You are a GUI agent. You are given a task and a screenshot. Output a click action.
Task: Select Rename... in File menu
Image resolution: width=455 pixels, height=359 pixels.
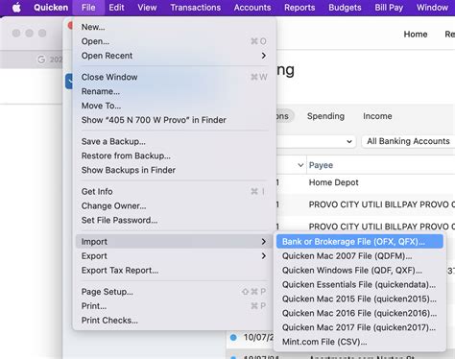[175, 91]
